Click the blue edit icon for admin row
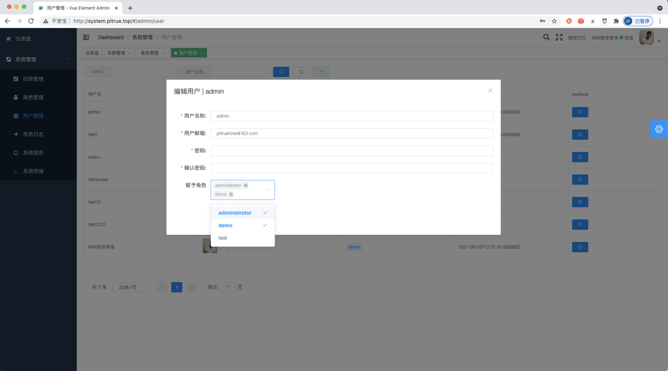 coord(580,112)
